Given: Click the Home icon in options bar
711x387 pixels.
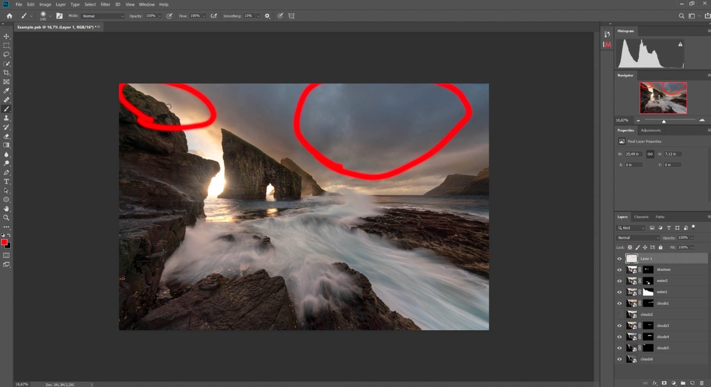Looking at the screenshot, I should 9,16.
